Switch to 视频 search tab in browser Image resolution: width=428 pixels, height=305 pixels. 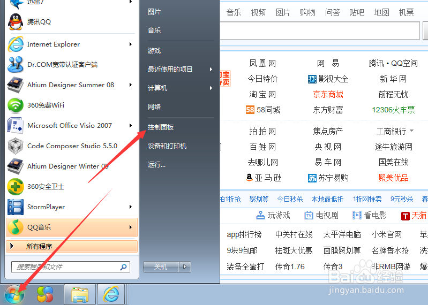tap(258, 12)
